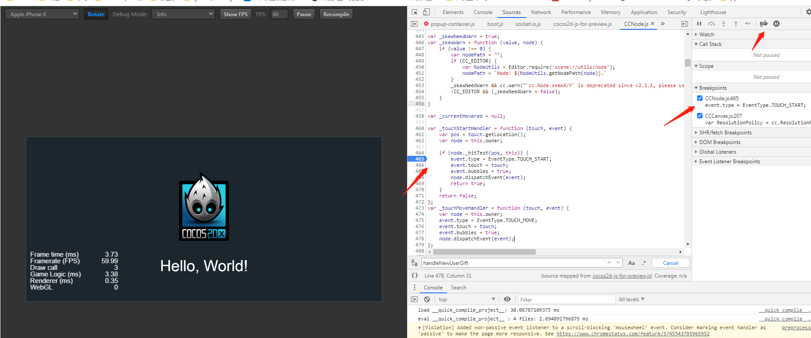Open the cocos2d-js-for-preview.js source map link

pyautogui.click(x=622, y=276)
